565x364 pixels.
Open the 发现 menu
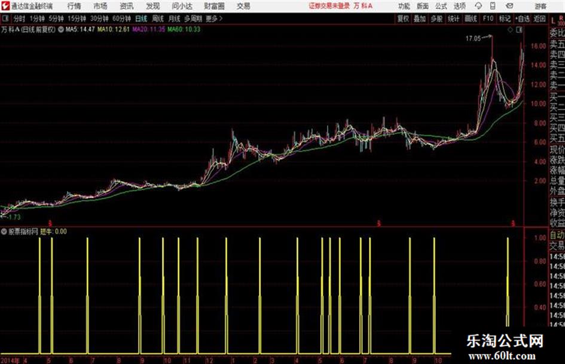pyautogui.click(x=153, y=6)
